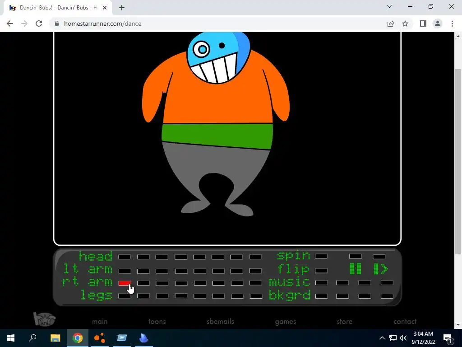Click Chrome icon in taskbar
Image resolution: width=462 pixels, height=347 pixels.
[78, 338]
